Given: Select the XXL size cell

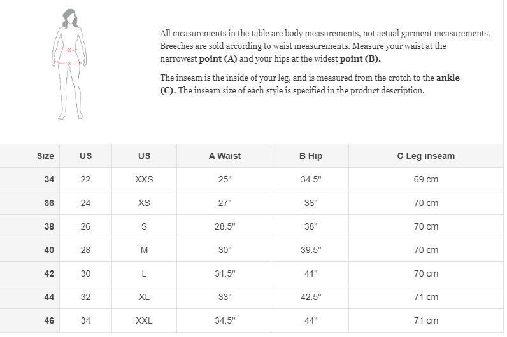Looking at the screenshot, I should 144,320.
